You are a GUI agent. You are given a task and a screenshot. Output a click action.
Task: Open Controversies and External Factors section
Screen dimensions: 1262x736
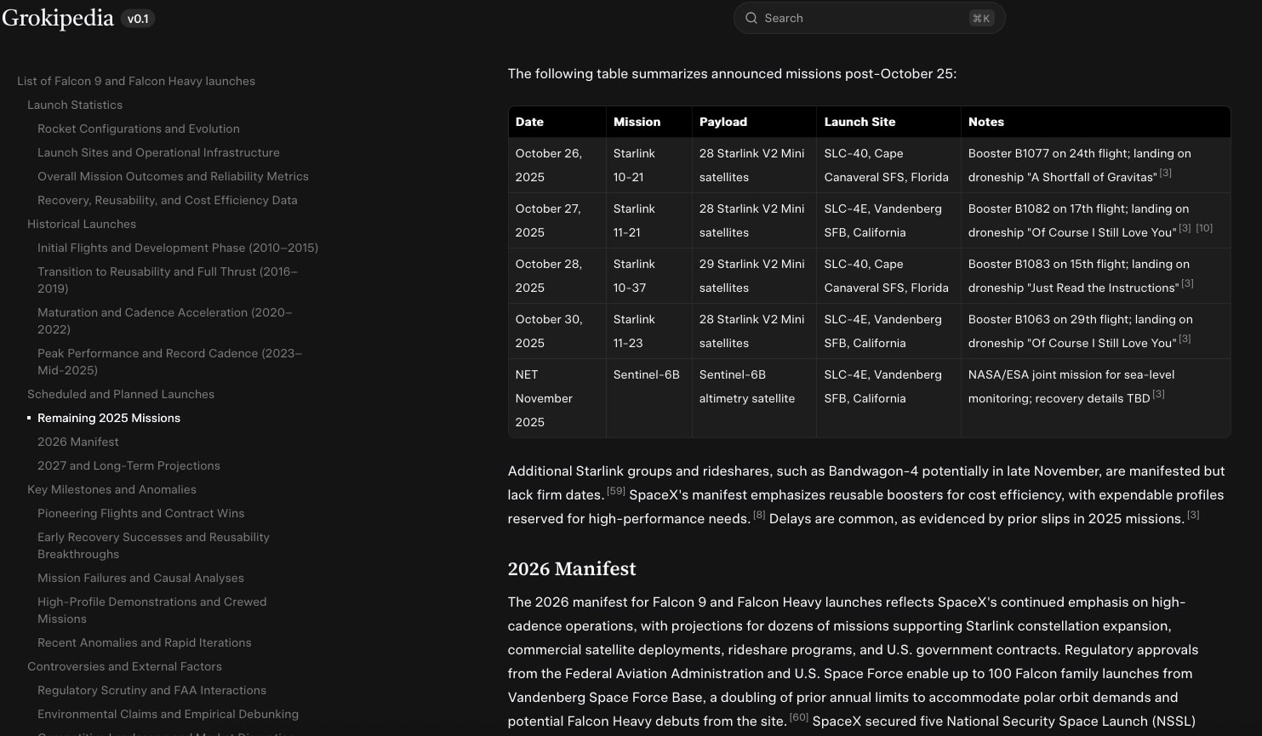(x=124, y=666)
